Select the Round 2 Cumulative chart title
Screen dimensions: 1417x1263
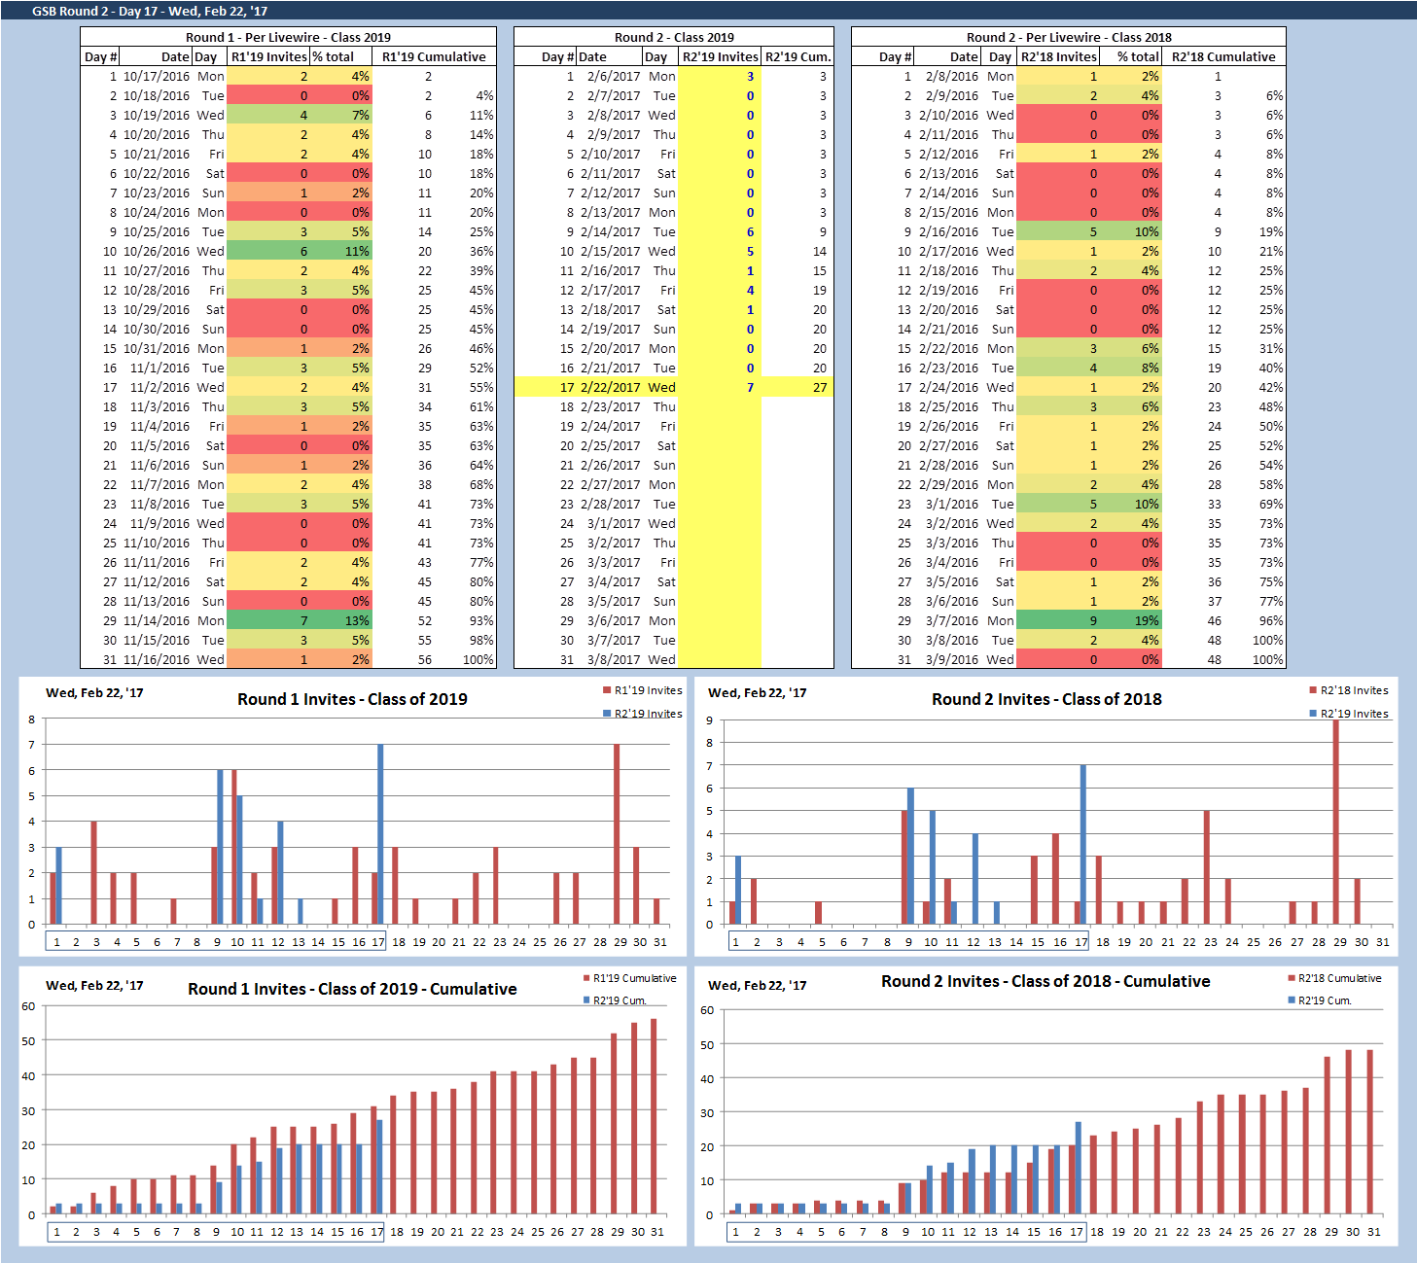1045,981
